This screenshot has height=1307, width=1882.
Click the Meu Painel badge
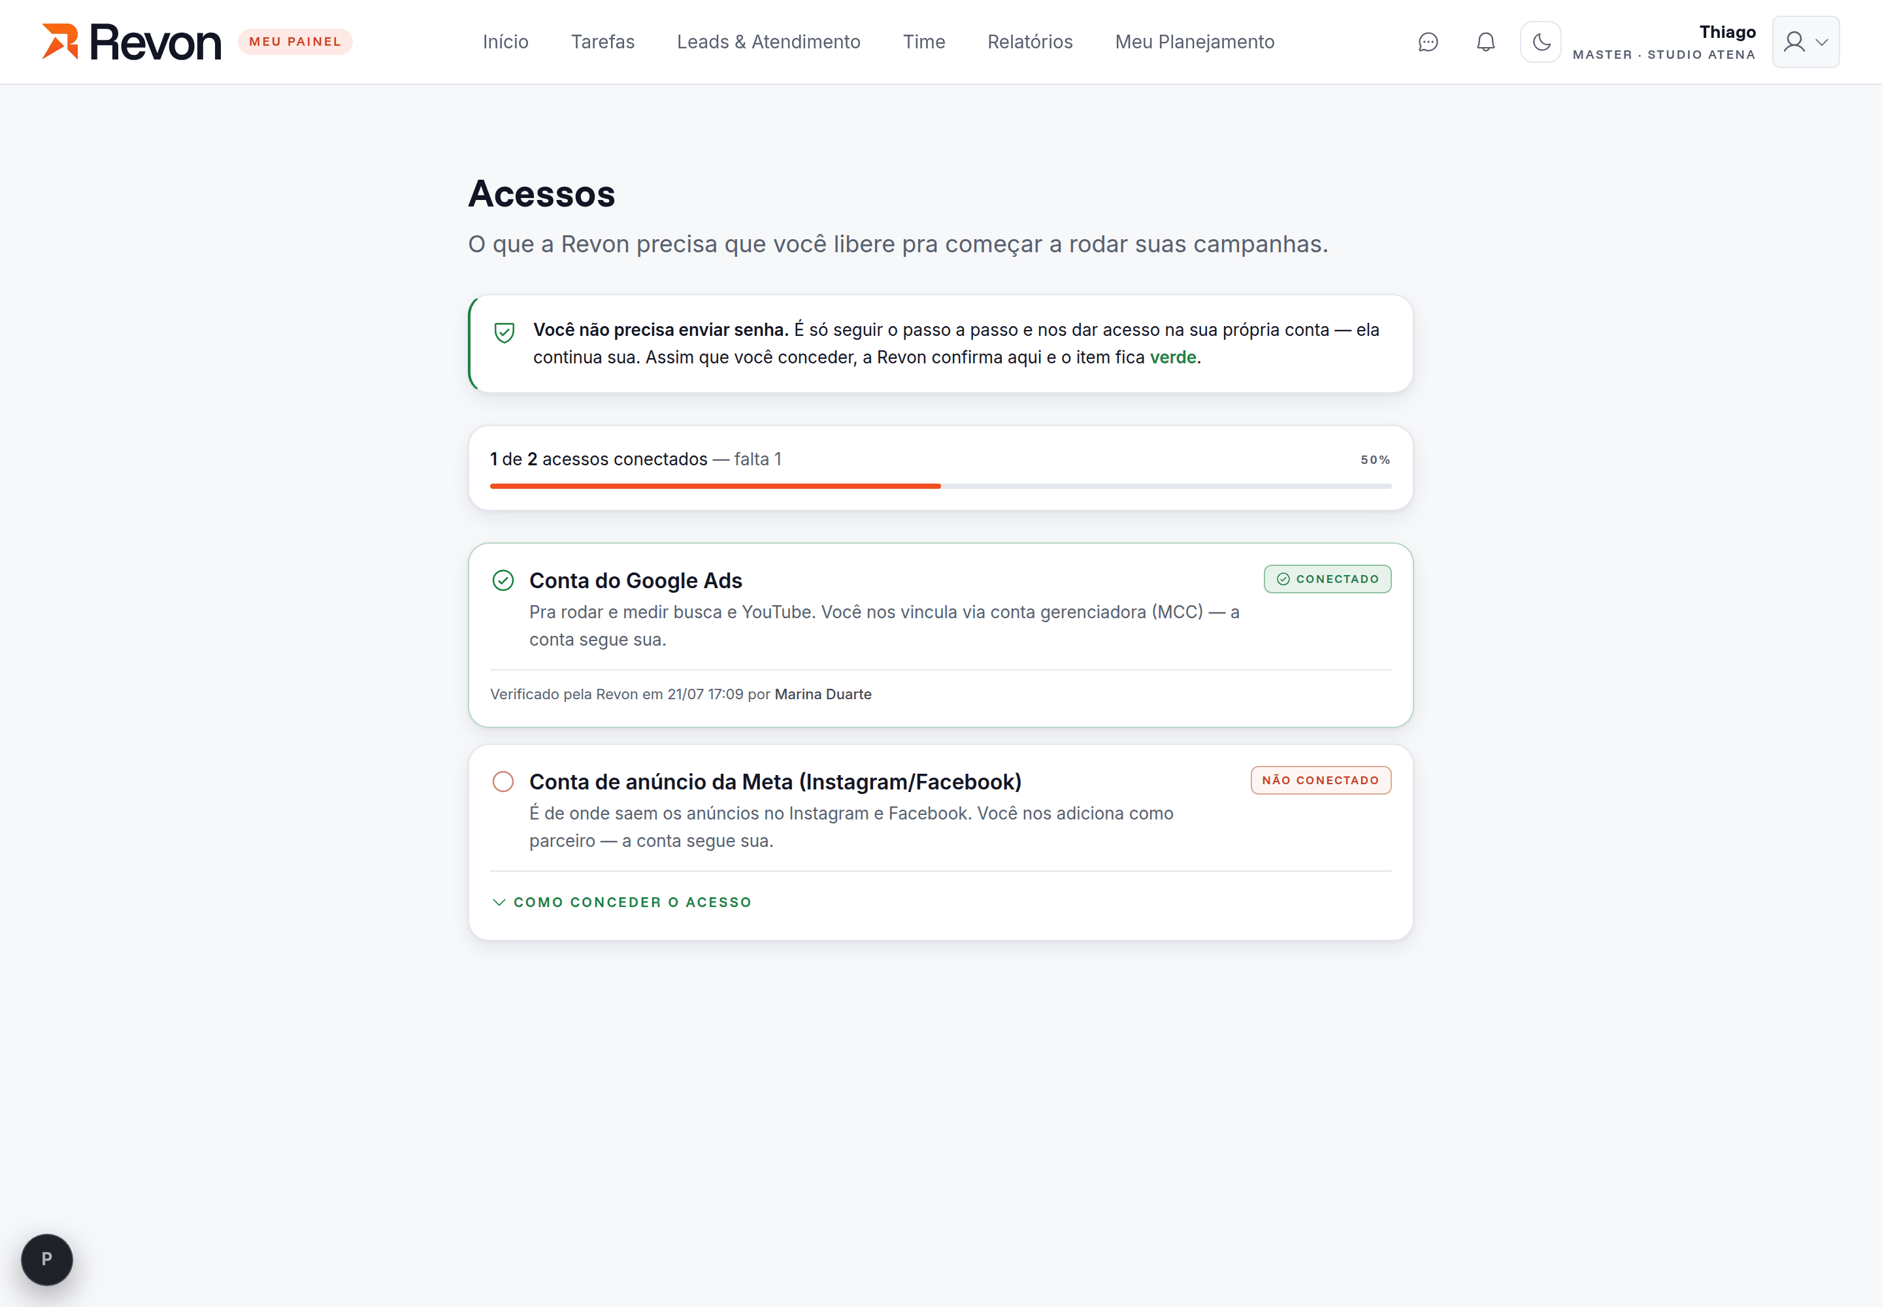[295, 42]
